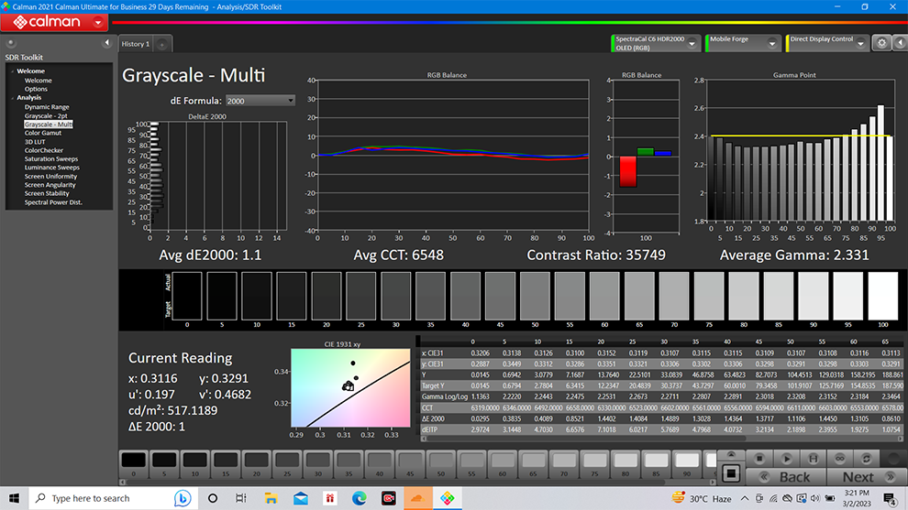Open Windows Start menu
Image resolution: width=908 pixels, height=510 pixels.
pos(14,498)
